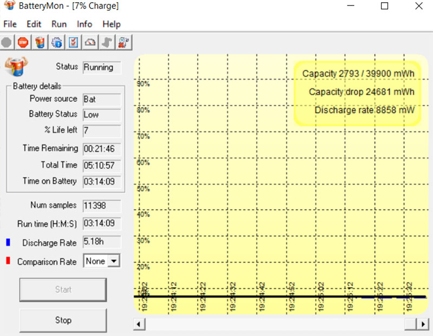Click the red Stop sign toolbar icon
This screenshot has height=336, width=433.
tap(23, 42)
